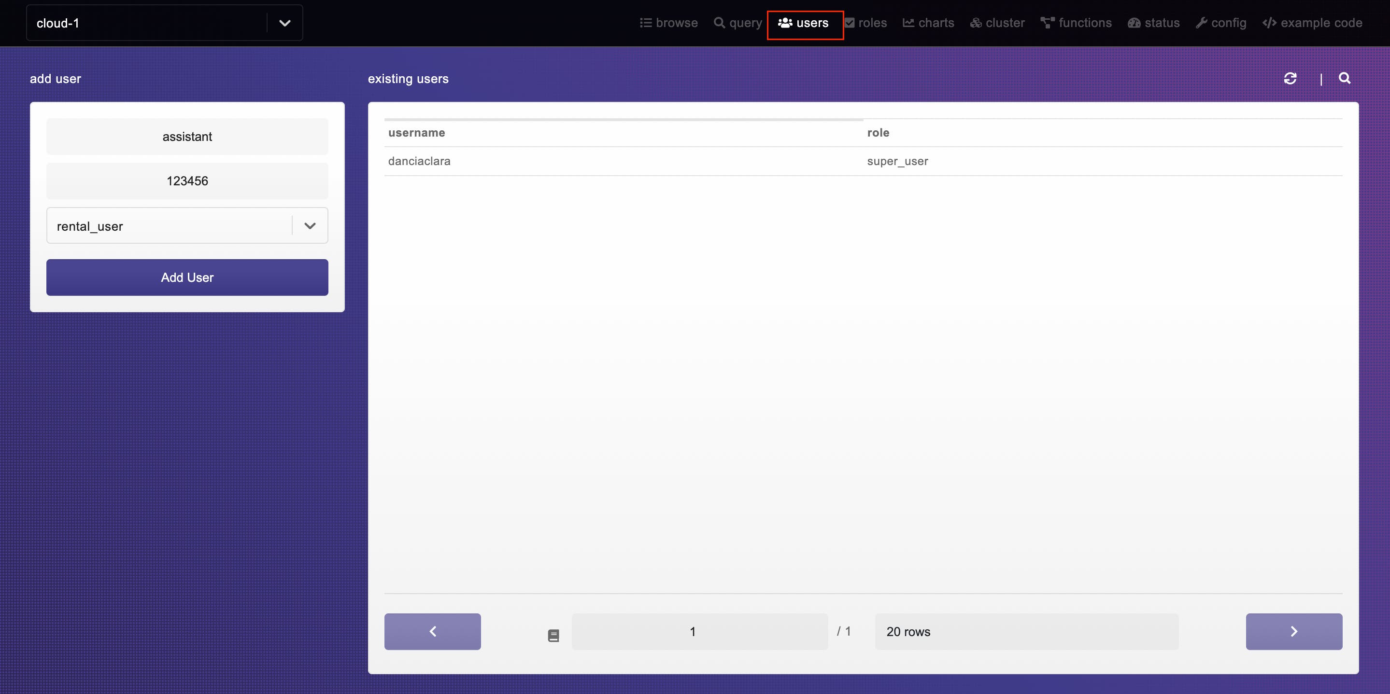
Task: Go to the next page of users
Action: point(1293,631)
